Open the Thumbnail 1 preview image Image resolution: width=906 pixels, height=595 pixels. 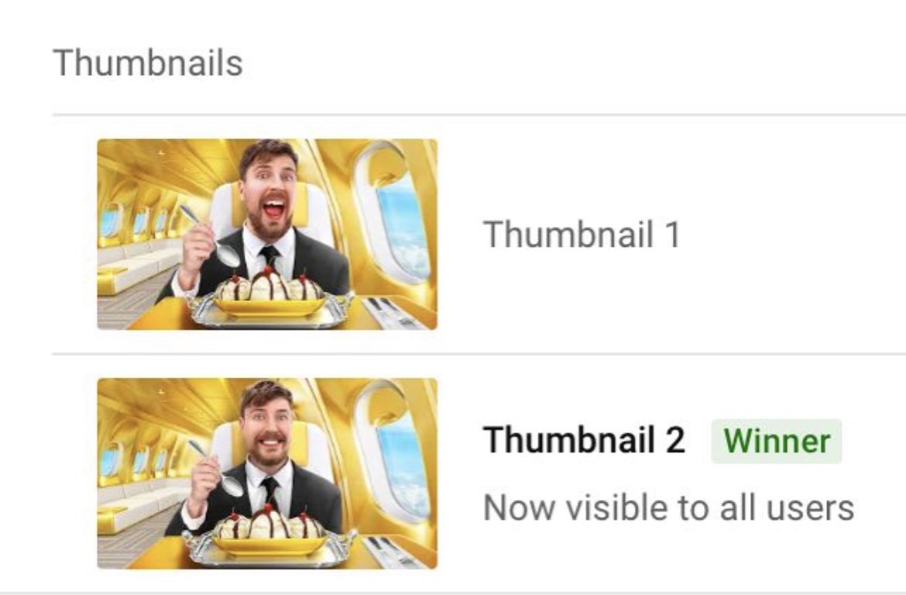pyautogui.click(x=267, y=234)
